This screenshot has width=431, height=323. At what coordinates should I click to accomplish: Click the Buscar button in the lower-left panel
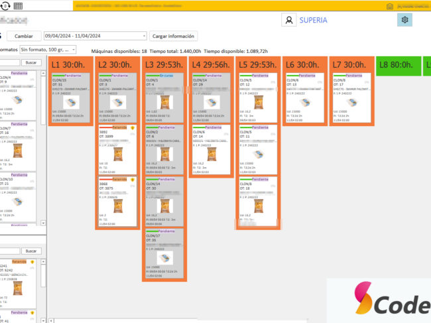(x=31, y=251)
